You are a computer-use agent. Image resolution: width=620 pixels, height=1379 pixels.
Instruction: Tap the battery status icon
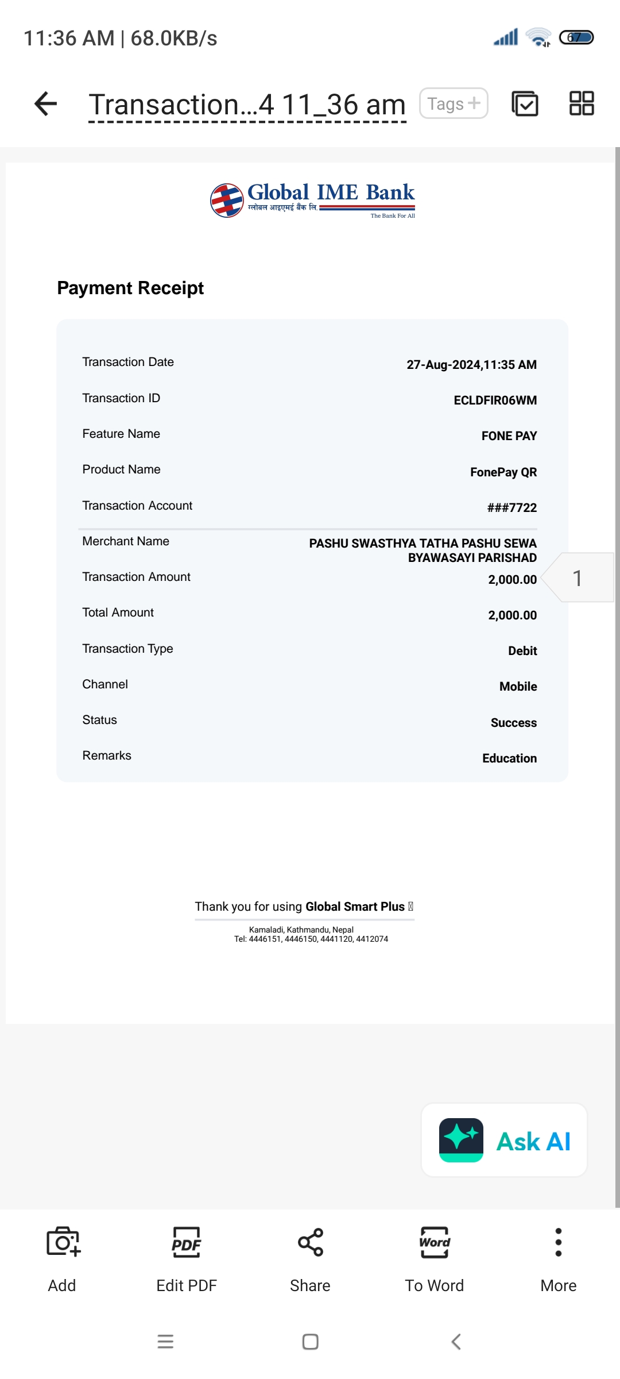click(576, 38)
